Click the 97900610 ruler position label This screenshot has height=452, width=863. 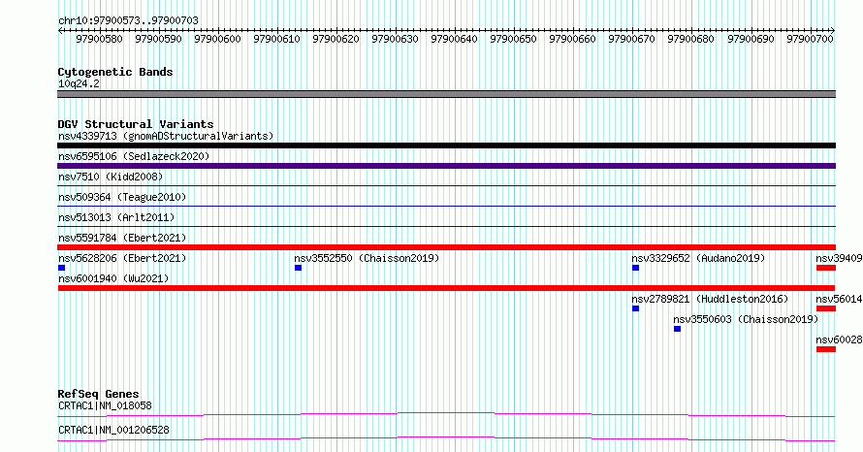pos(277,39)
